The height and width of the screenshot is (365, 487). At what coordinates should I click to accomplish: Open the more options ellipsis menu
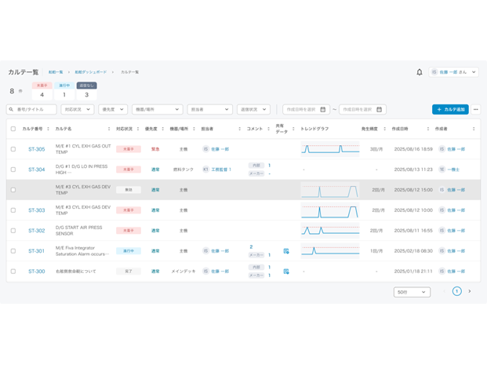coord(475,110)
